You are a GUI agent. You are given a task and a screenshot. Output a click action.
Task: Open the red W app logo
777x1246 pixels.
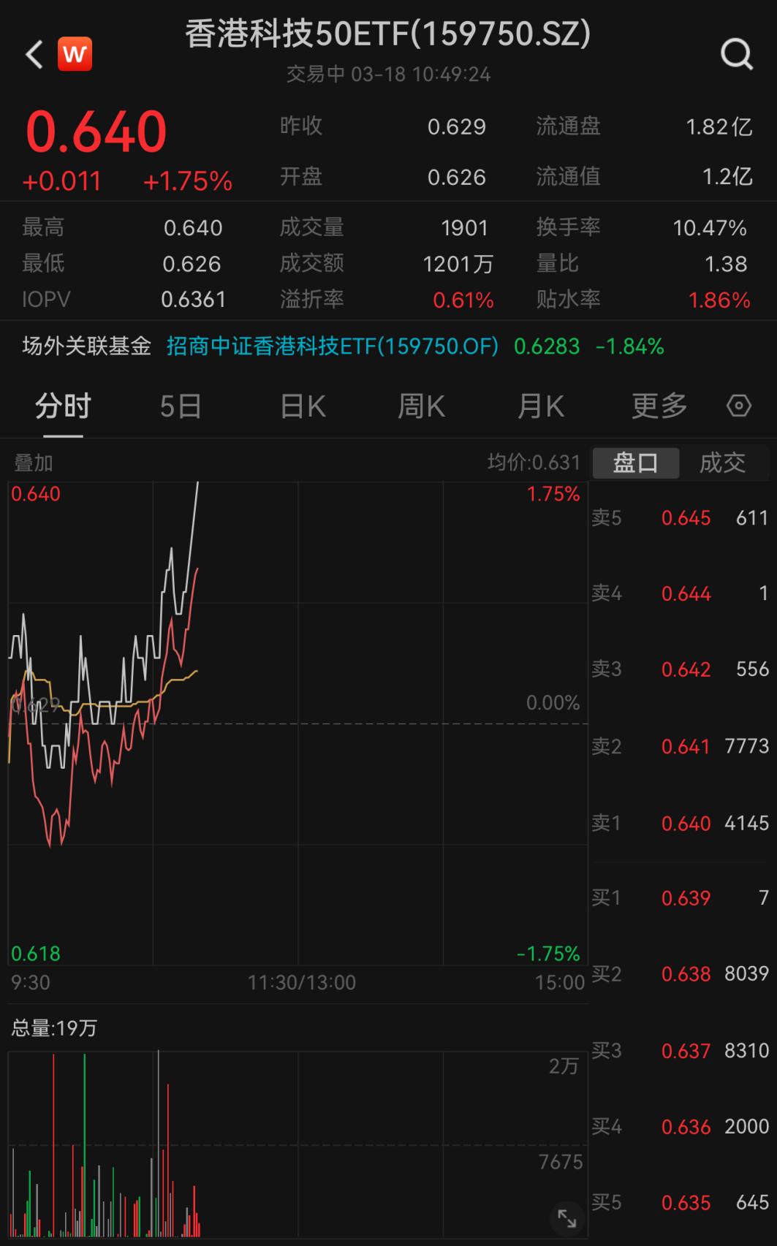(x=75, y=54)
